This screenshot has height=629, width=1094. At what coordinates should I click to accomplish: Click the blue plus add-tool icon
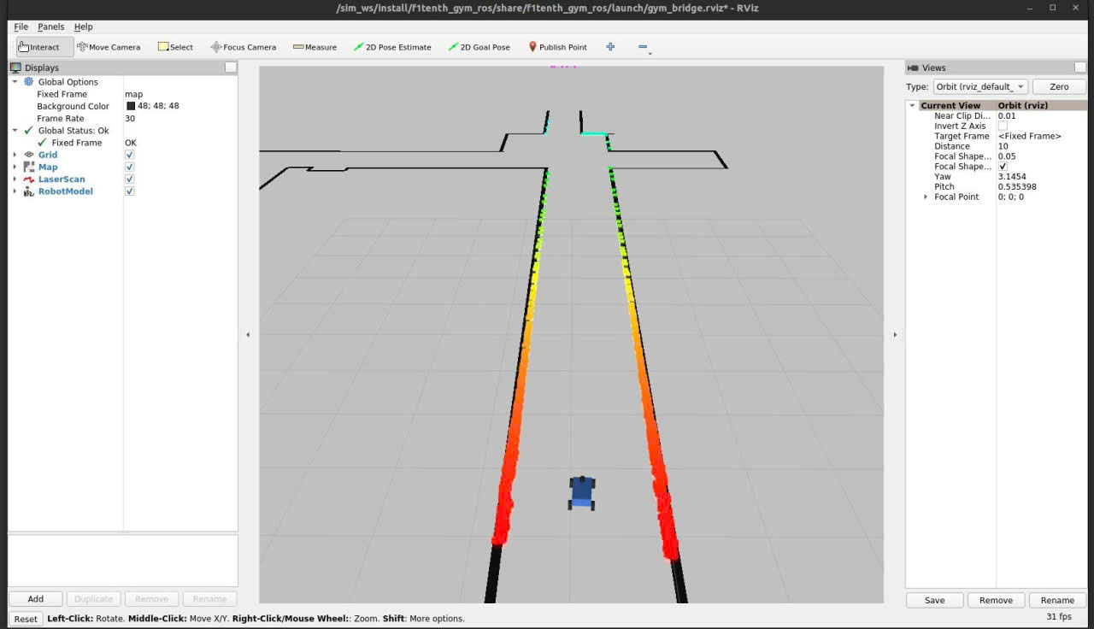(610, 47)
